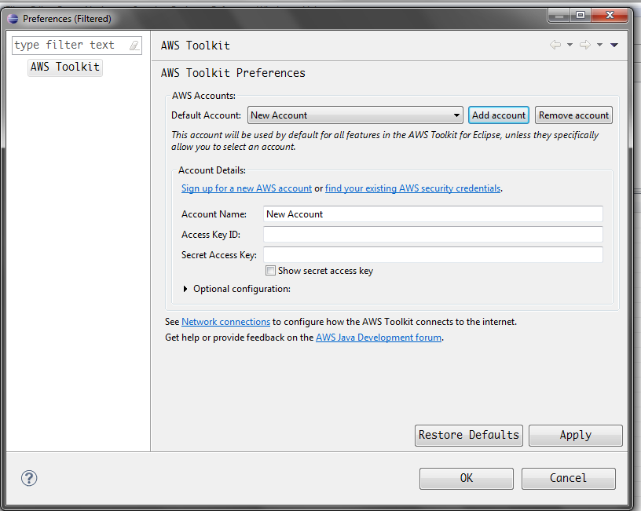Open the forward history dropdown arrow
641x511 pixels.
pos(599,46)
